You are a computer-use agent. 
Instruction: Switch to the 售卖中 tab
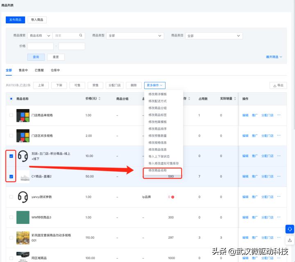point(23,71)
